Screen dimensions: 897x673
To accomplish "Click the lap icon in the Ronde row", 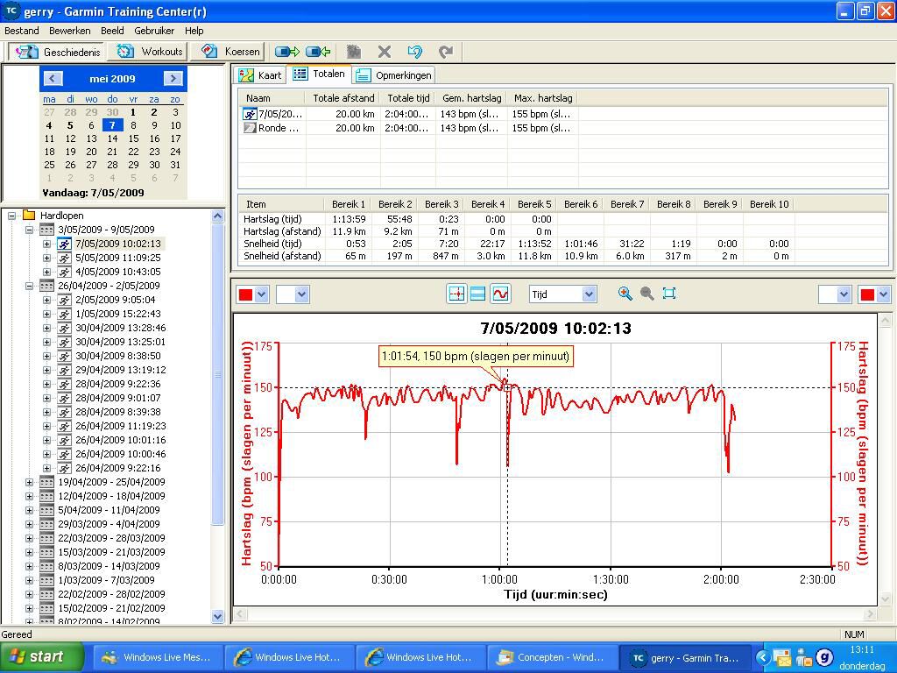I will (x=250, y=128).
